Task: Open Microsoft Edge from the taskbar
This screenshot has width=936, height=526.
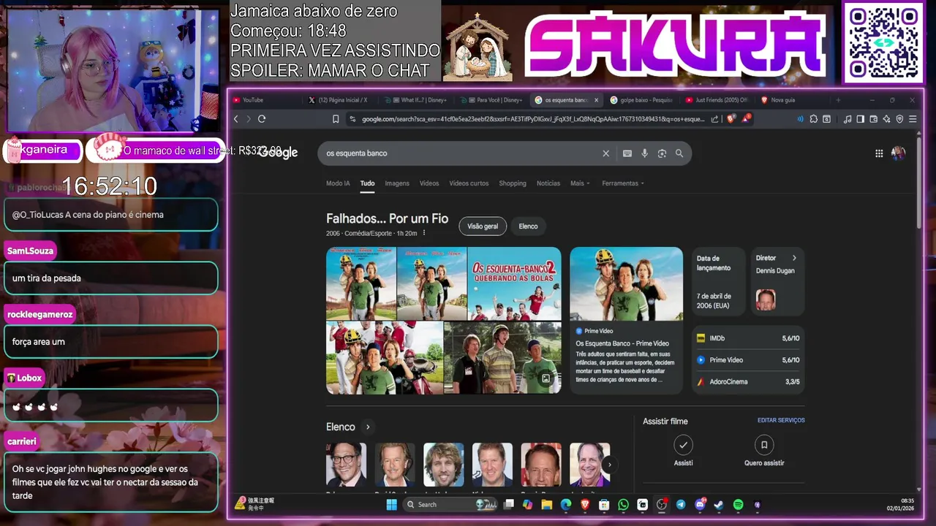Action: click(565, 504)
